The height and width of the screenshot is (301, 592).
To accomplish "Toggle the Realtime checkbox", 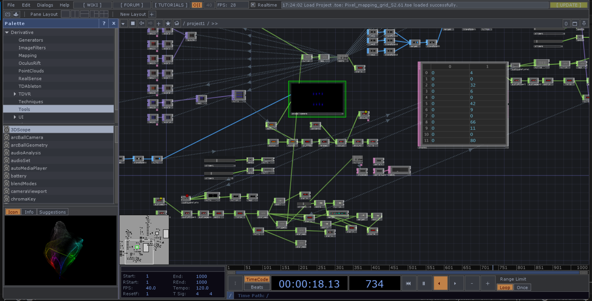I will [253, 5].
